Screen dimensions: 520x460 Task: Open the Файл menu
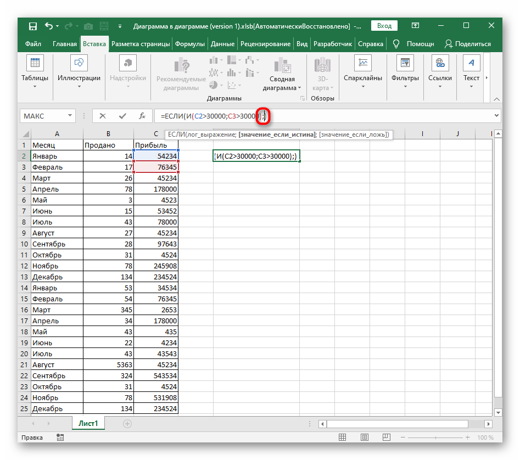pyautogui.click(x=33, y=44)
